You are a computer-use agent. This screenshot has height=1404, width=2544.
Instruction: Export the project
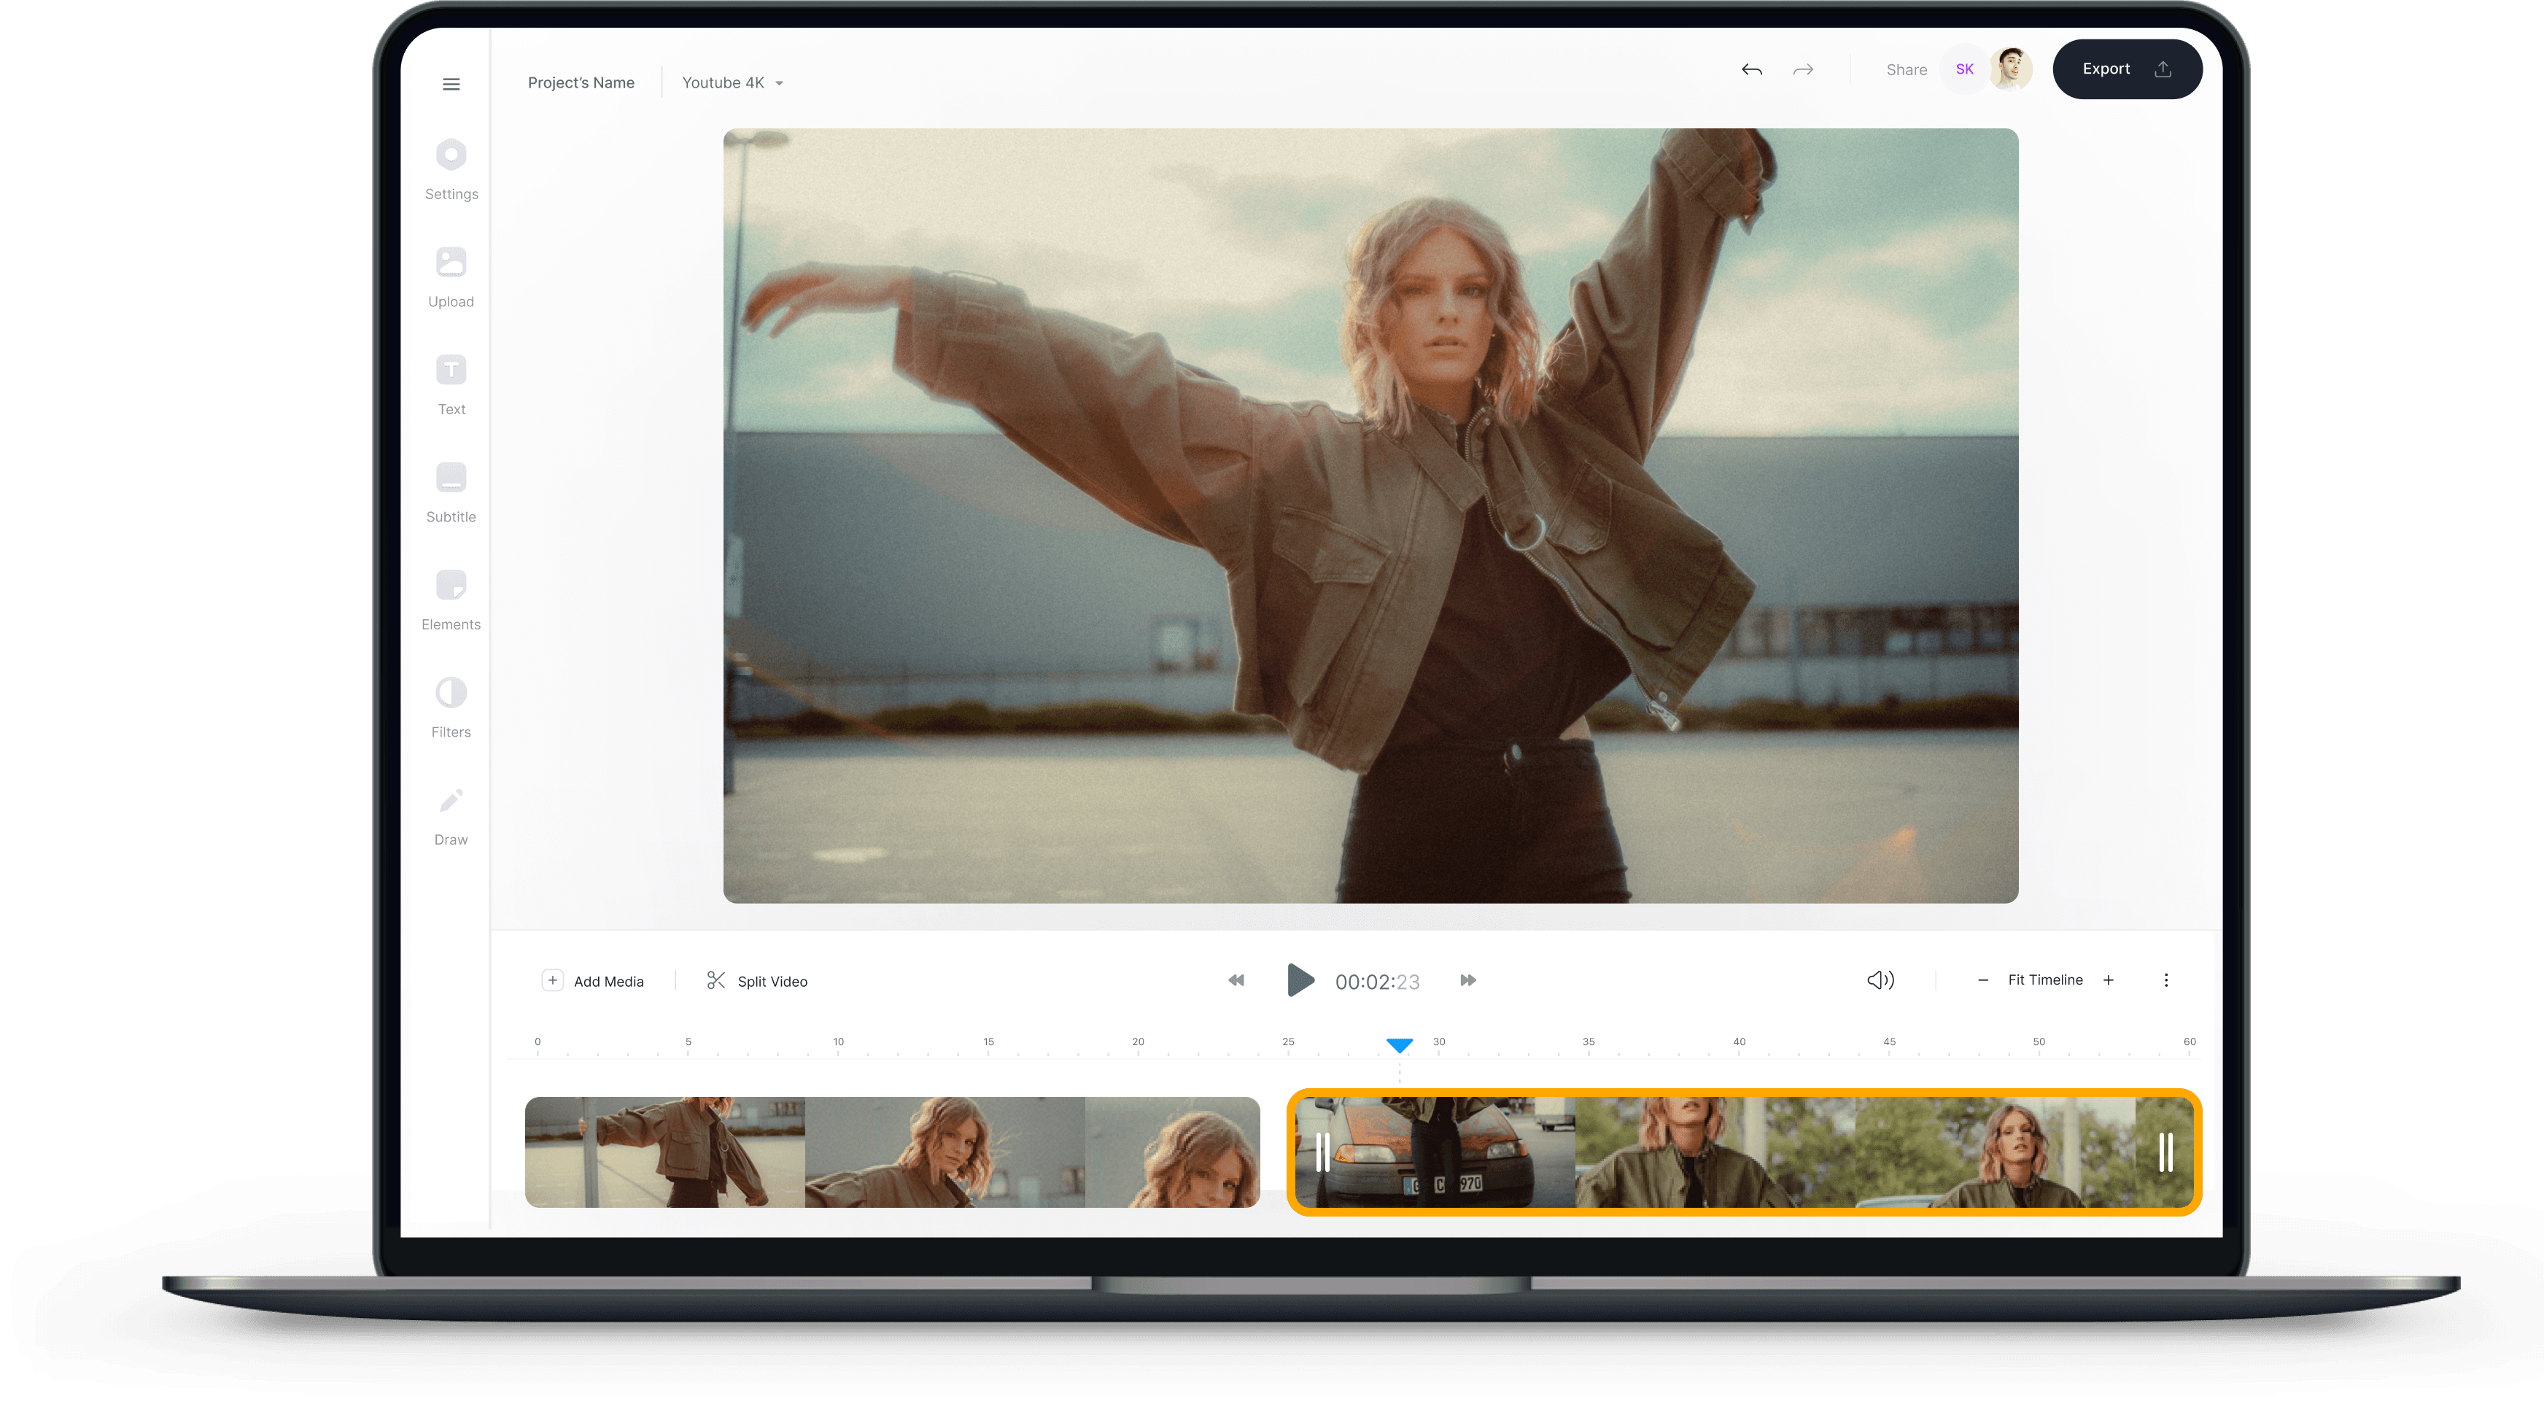2128,68
